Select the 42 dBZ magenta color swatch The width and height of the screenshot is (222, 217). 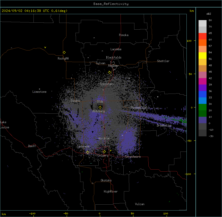pos(202,81)
